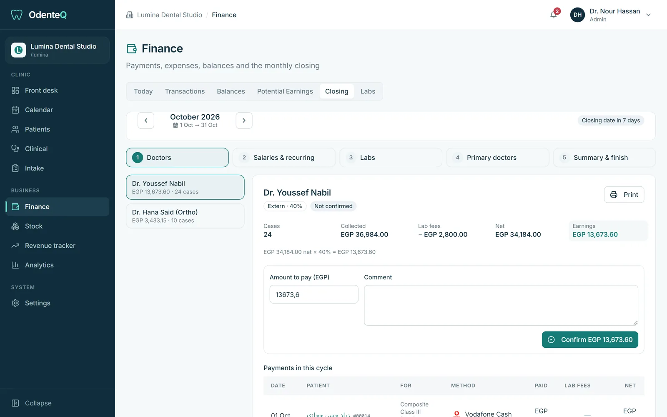Screen dimensions: 667x417
Task: Select Dr. Hana Said (Ortho) card
Action: point(185,216)
